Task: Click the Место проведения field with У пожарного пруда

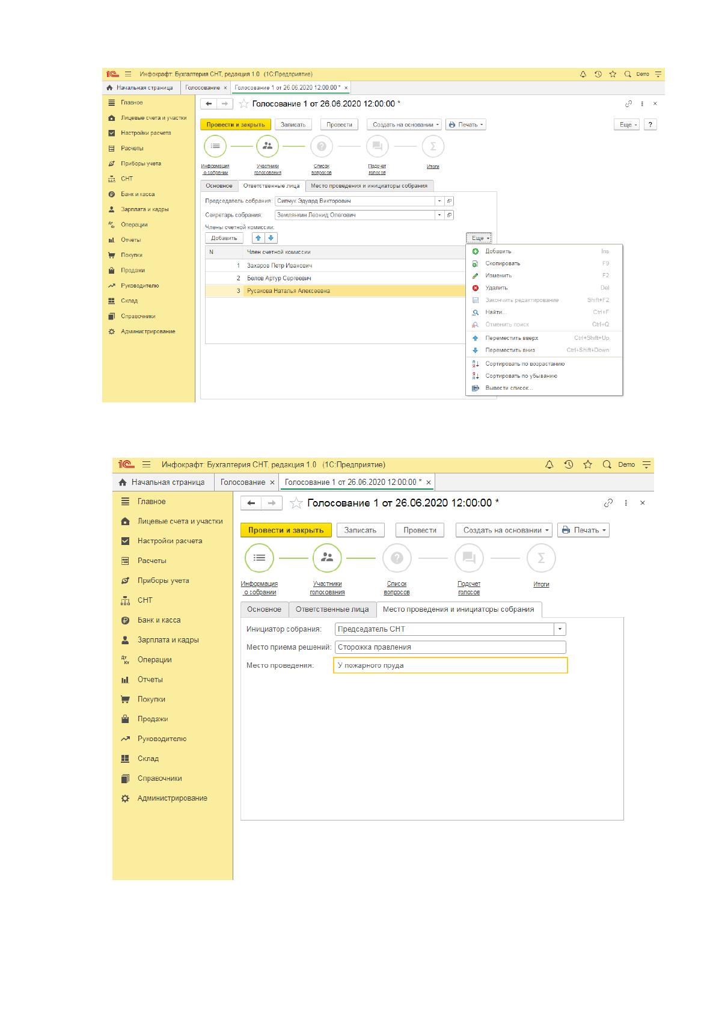Action: pos(450,665)
